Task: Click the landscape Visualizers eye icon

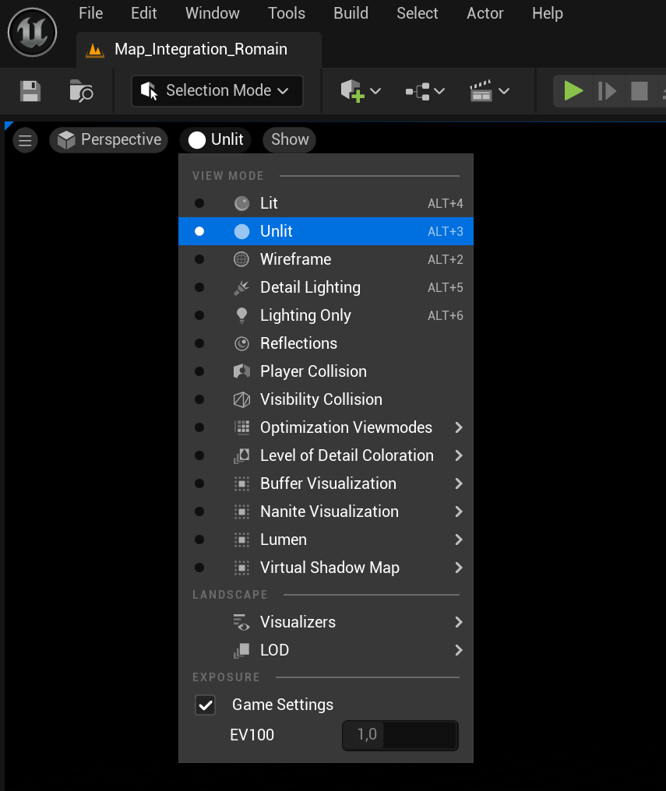Action: coord(241,622)
